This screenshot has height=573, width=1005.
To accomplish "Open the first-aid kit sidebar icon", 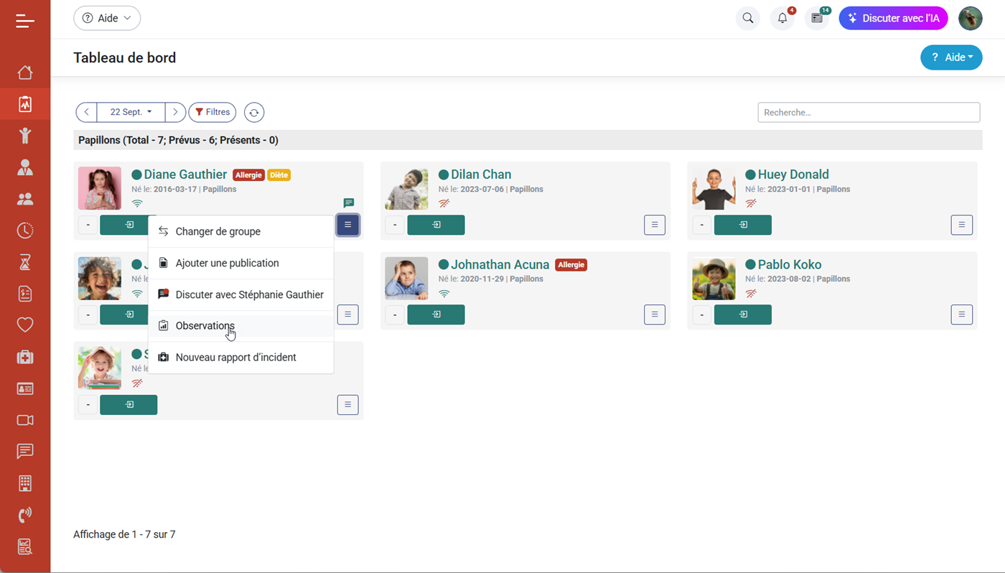I will (x=25, y=357).
